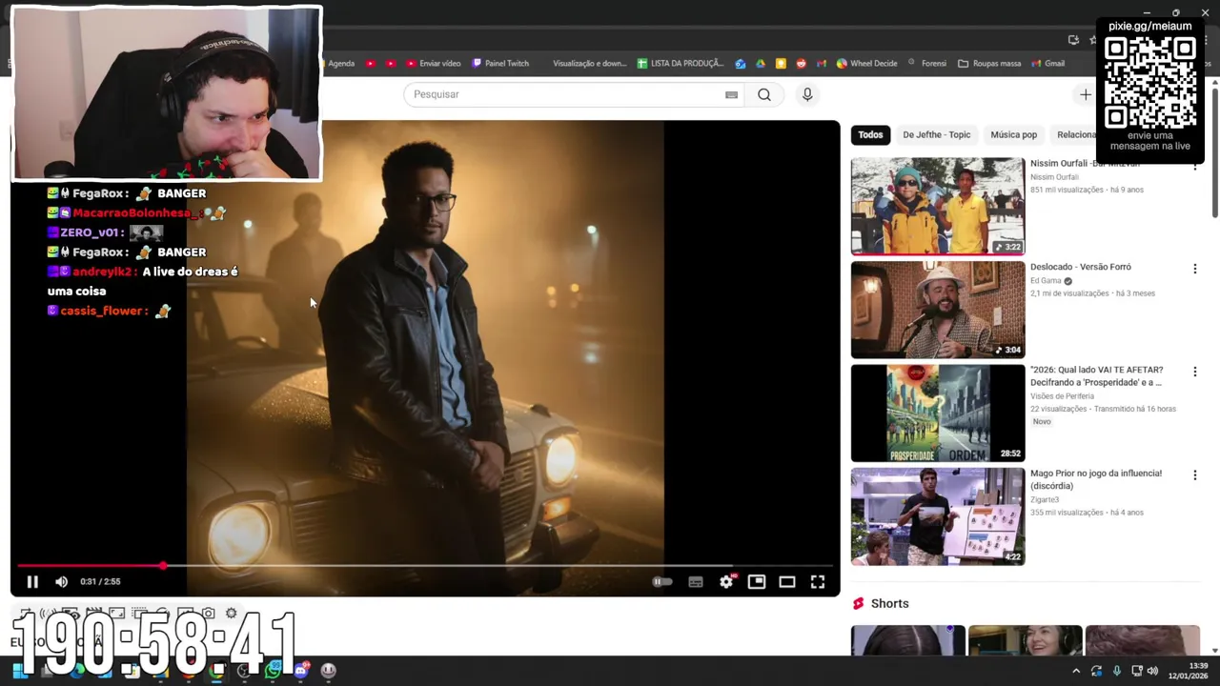Open the Nissim Ourfali video thumbnail
The image size is (1220, 686).
coord(938,207)
